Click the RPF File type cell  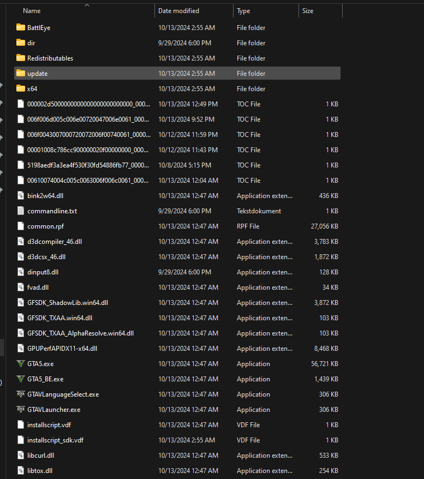click(248, 226)
